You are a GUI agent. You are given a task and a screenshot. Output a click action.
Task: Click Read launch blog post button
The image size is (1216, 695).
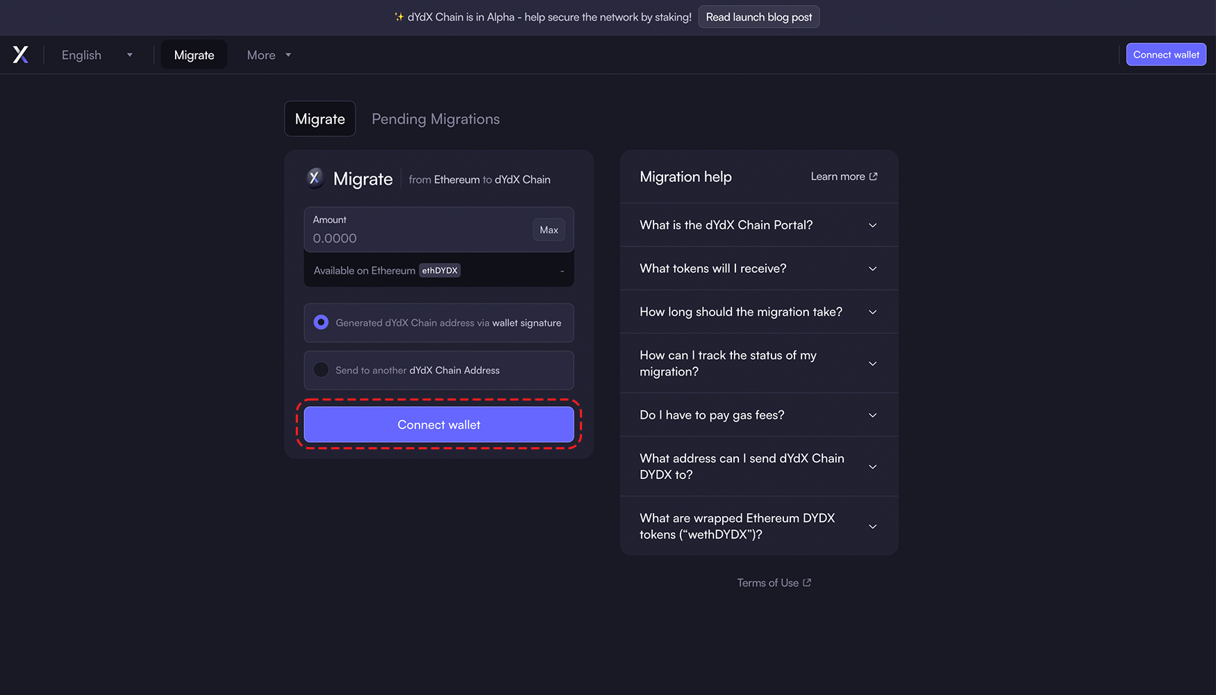[x=759, y=17]
